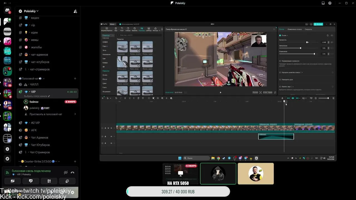The image size is (356, 200).
Task: Open Discord direct messages home icon
Action: point(8,11)
